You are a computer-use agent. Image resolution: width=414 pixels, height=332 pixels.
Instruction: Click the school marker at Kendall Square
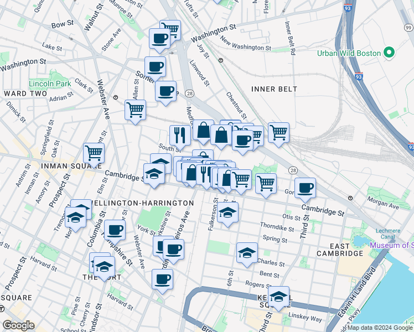pos(278,297)
